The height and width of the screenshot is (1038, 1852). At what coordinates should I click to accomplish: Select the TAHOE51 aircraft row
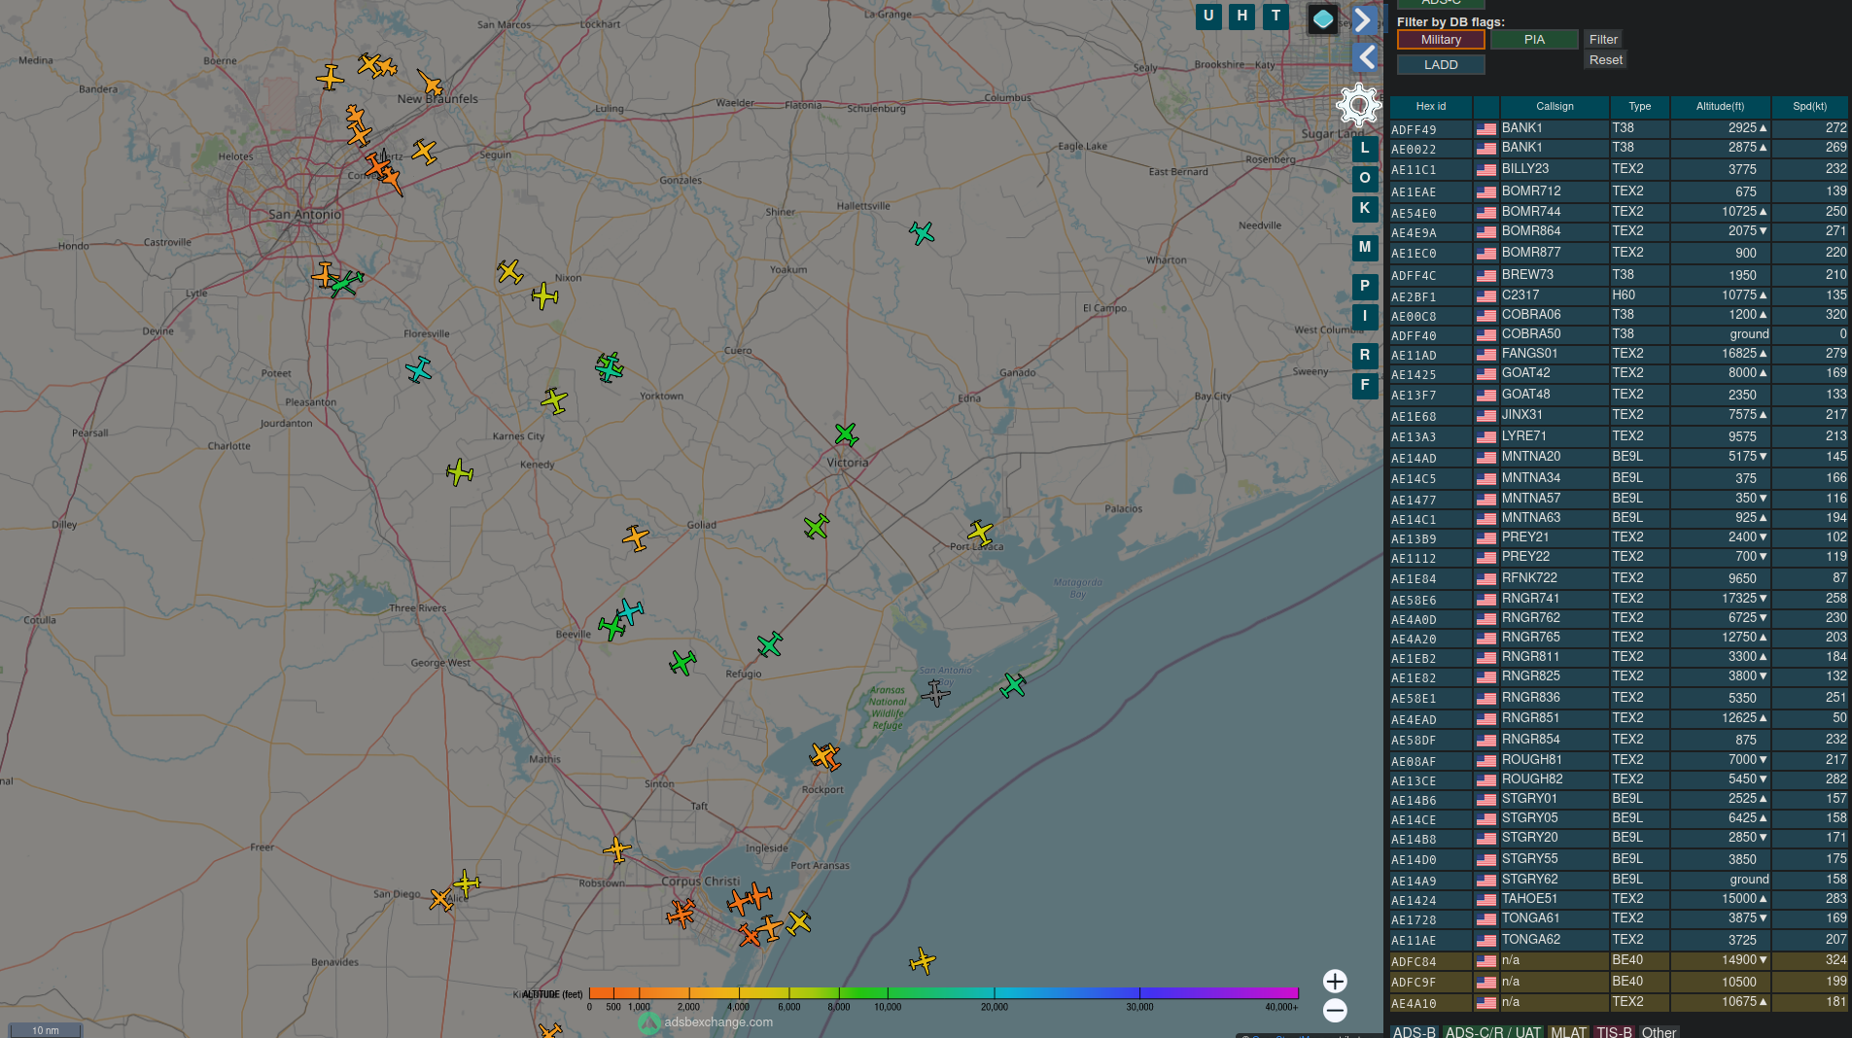[x=1618, y=899]
